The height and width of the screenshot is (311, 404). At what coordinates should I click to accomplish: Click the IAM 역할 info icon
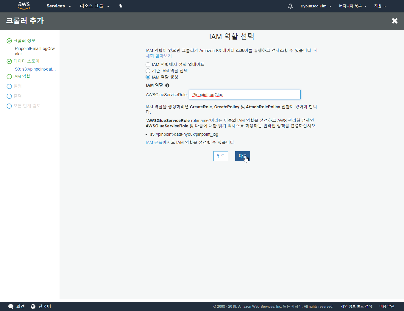tap(167, 85)
